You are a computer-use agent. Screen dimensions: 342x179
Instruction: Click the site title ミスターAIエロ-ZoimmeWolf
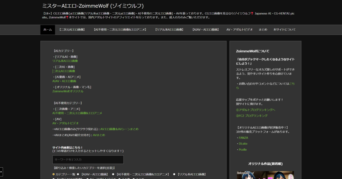pyautogui.click(x=93, y=6)
